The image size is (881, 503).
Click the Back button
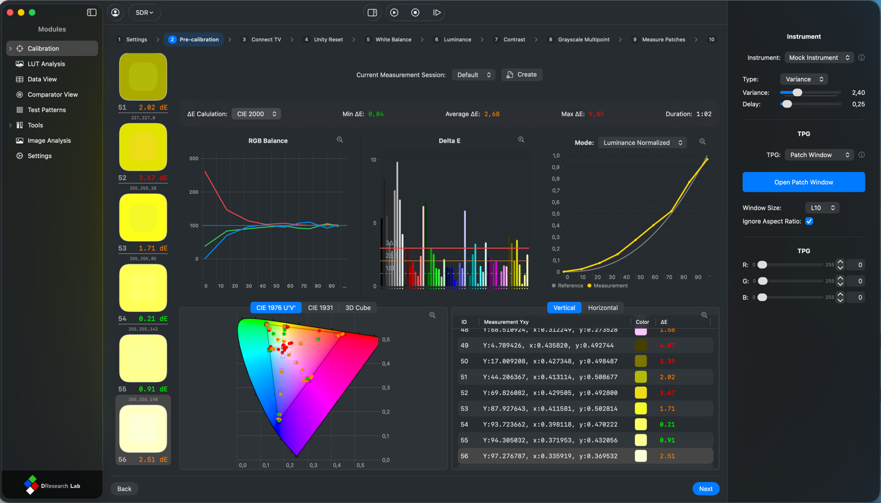[124, 489]
